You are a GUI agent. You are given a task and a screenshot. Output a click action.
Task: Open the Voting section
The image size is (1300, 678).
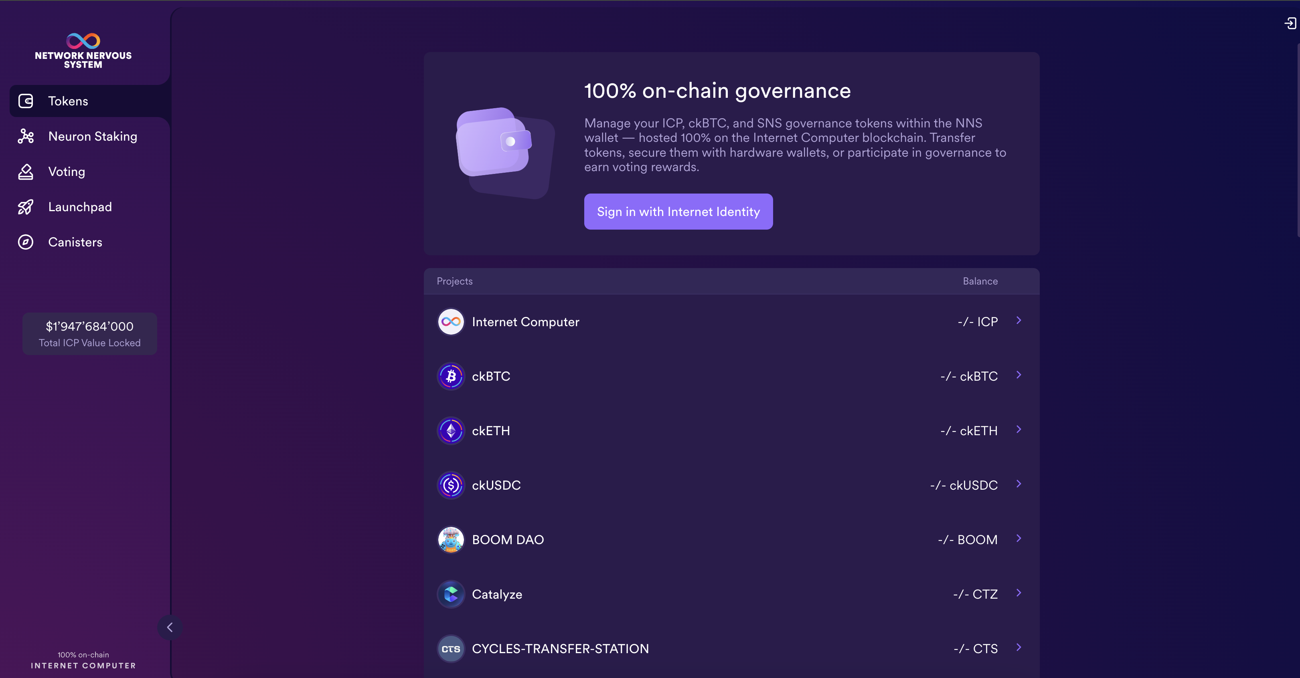click(x=67, y=172)
